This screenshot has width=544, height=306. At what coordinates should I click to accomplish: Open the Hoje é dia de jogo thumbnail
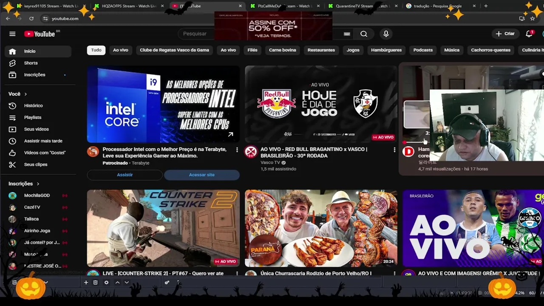(321, 104)
